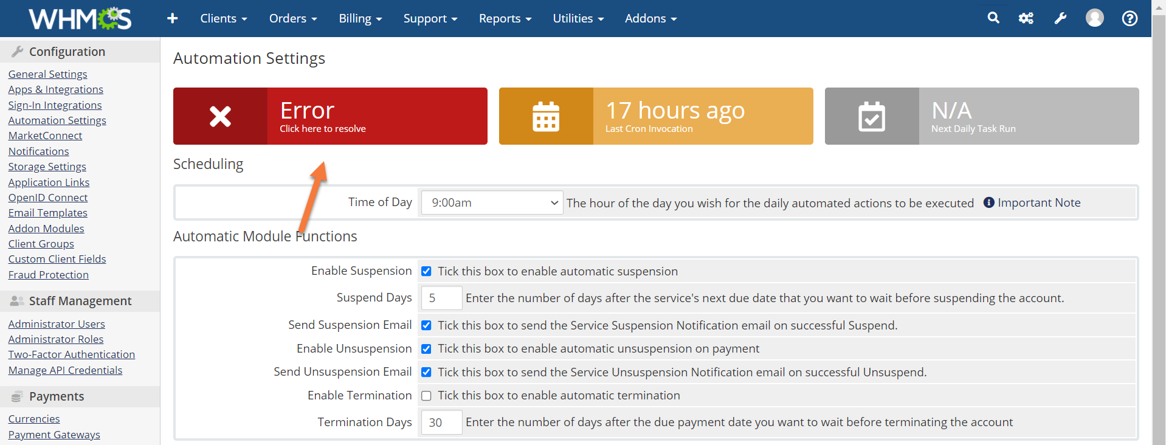Click the Last Cron Invocation calendar icon
1166x445 pixels.
(x=545, y=116)
